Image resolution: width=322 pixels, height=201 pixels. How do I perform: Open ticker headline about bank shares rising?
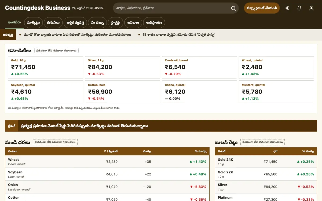click(x=77, y=35)
